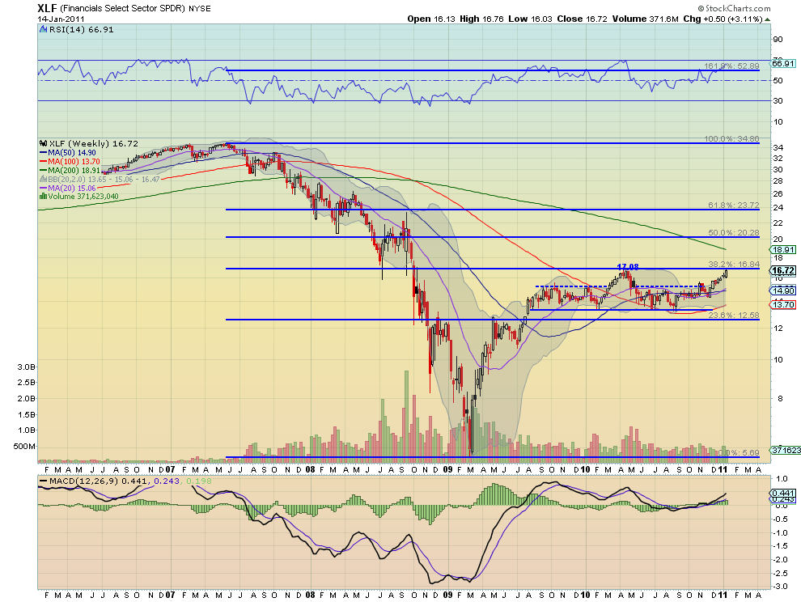Click the Chg +0.50 (+3.11%) value

coord(723,19)
